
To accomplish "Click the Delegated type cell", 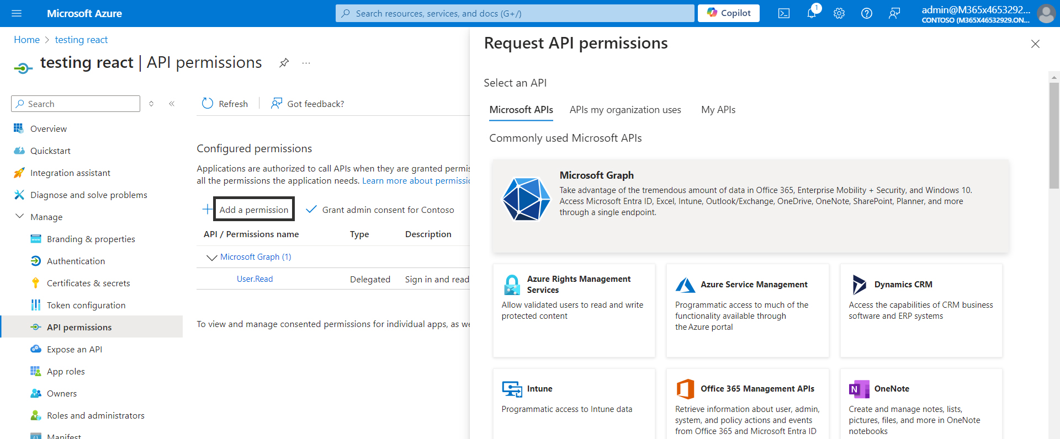I will (370, 280).
